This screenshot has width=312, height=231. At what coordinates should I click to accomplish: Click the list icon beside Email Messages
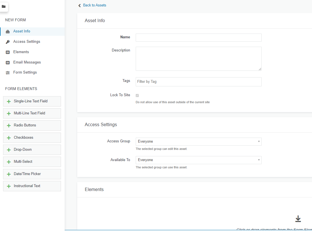(x=8, y=63)
